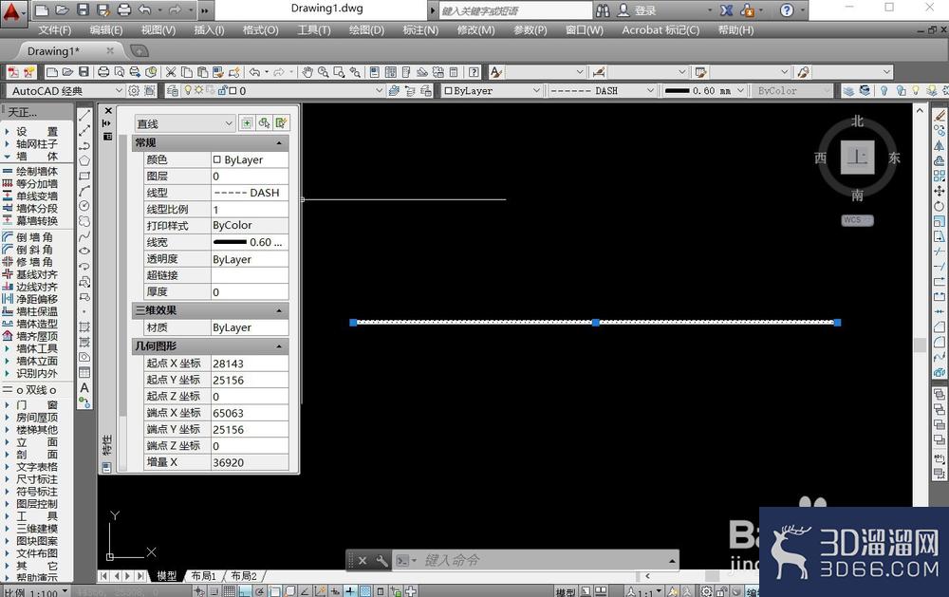This screenshot has width=949, height=597.
Task: Open the 直线 object type dropdown
Action: point(185,123)
